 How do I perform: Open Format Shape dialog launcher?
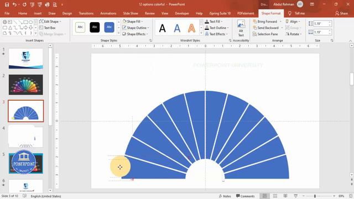[x=150, y=40]
